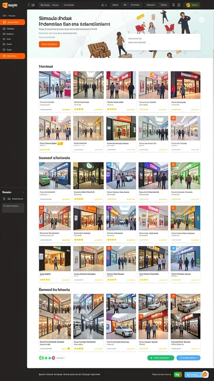This screenshot has width=214, height=381.
Task: Click the magnifier icon inside the top search bar
Action: [103, 5]
